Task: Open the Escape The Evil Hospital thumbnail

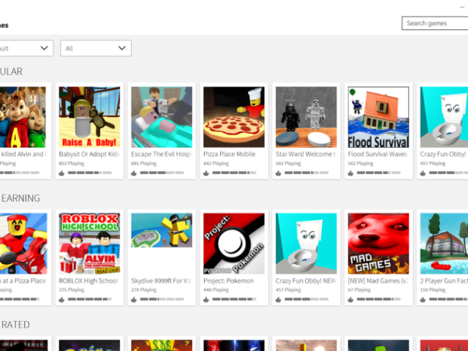Action: point(162,117)
